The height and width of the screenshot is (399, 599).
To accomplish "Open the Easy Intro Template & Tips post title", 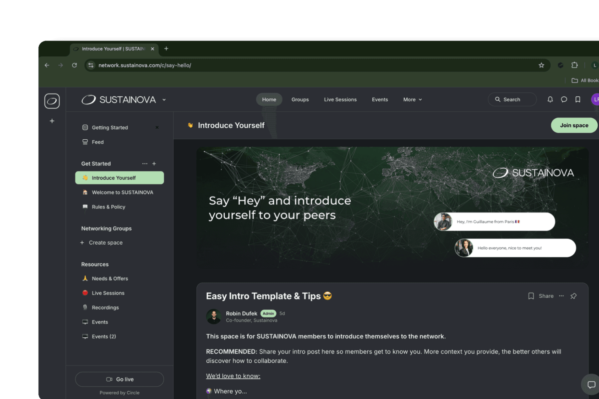I will tap(269, 296).
